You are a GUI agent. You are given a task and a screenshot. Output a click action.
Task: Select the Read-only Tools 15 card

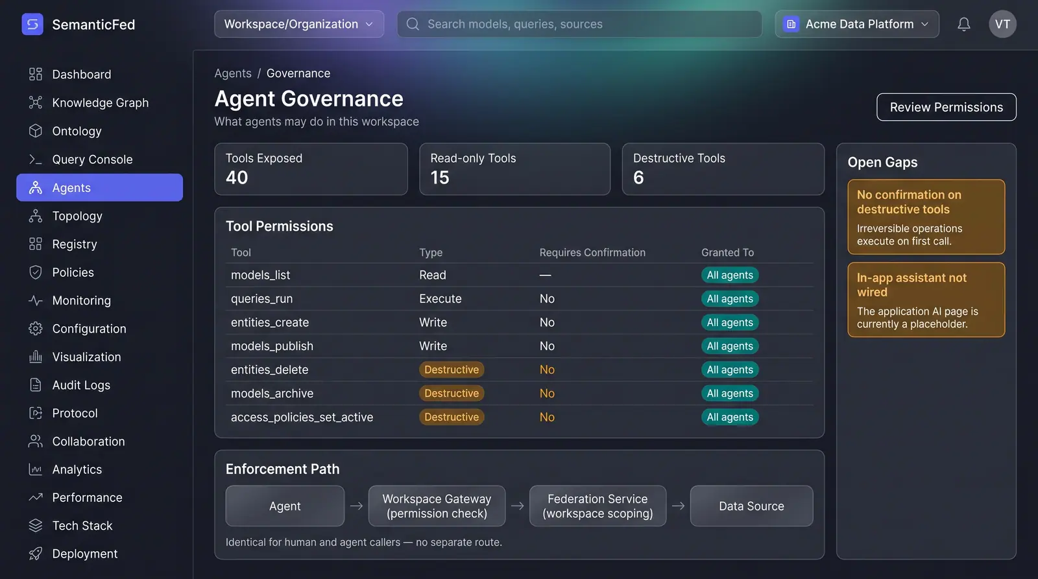coord(514,169)
